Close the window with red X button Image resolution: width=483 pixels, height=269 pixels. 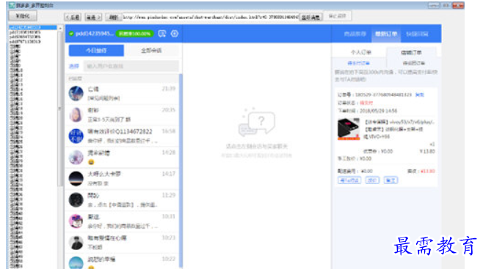pos(458,5)
